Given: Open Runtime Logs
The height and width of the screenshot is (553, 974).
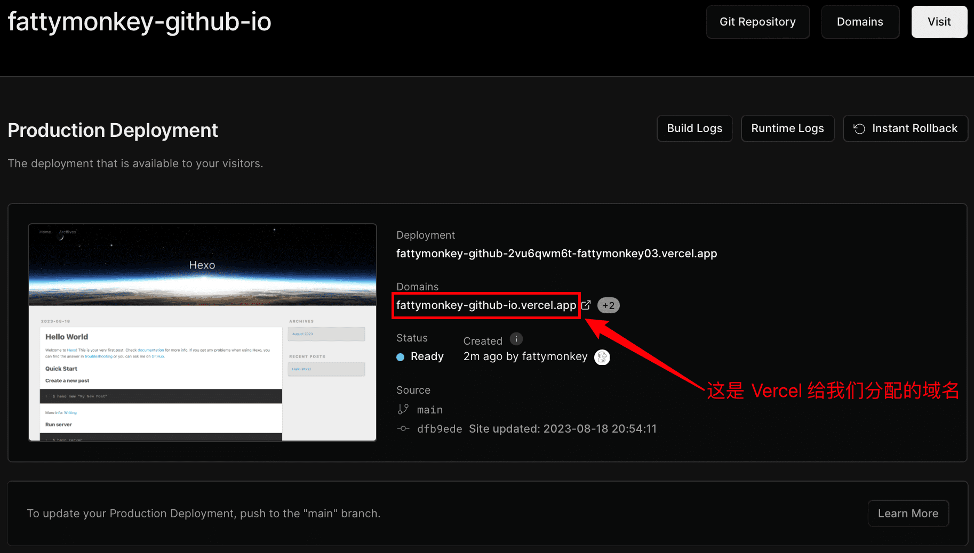Looking at the screenshot, I should click(x=788, y=128).
